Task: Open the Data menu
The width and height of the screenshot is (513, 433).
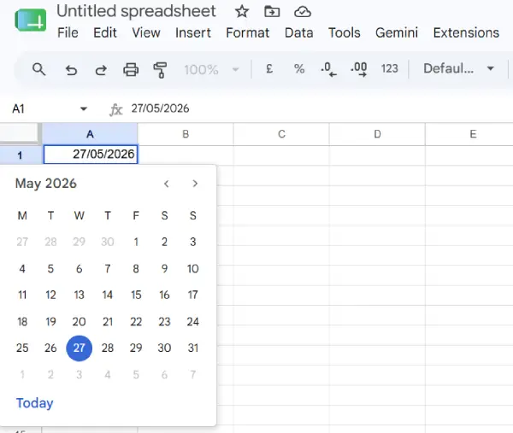Action: tap(298, 32)
